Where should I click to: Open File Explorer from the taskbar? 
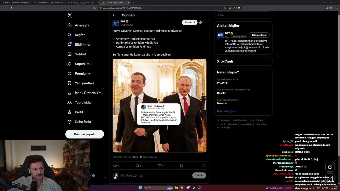click(x=176, y=188)
